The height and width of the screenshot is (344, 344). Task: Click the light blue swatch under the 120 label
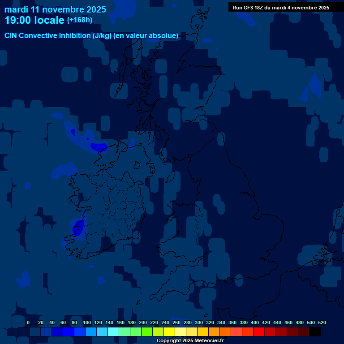click(102, 332)
